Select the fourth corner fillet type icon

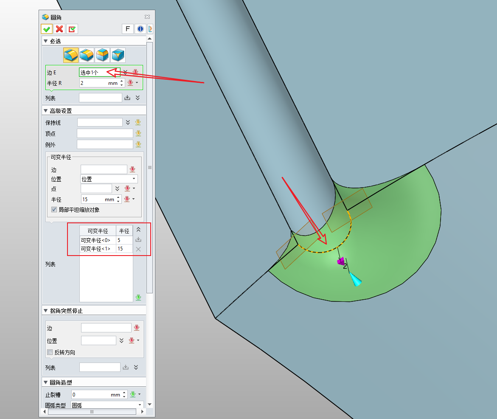click(x=118, y=55)
